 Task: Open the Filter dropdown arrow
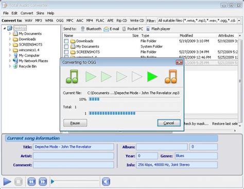pos(239,21)
